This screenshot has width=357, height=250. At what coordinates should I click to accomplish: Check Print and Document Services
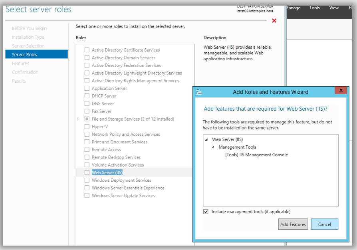click(x=87, y=142)
